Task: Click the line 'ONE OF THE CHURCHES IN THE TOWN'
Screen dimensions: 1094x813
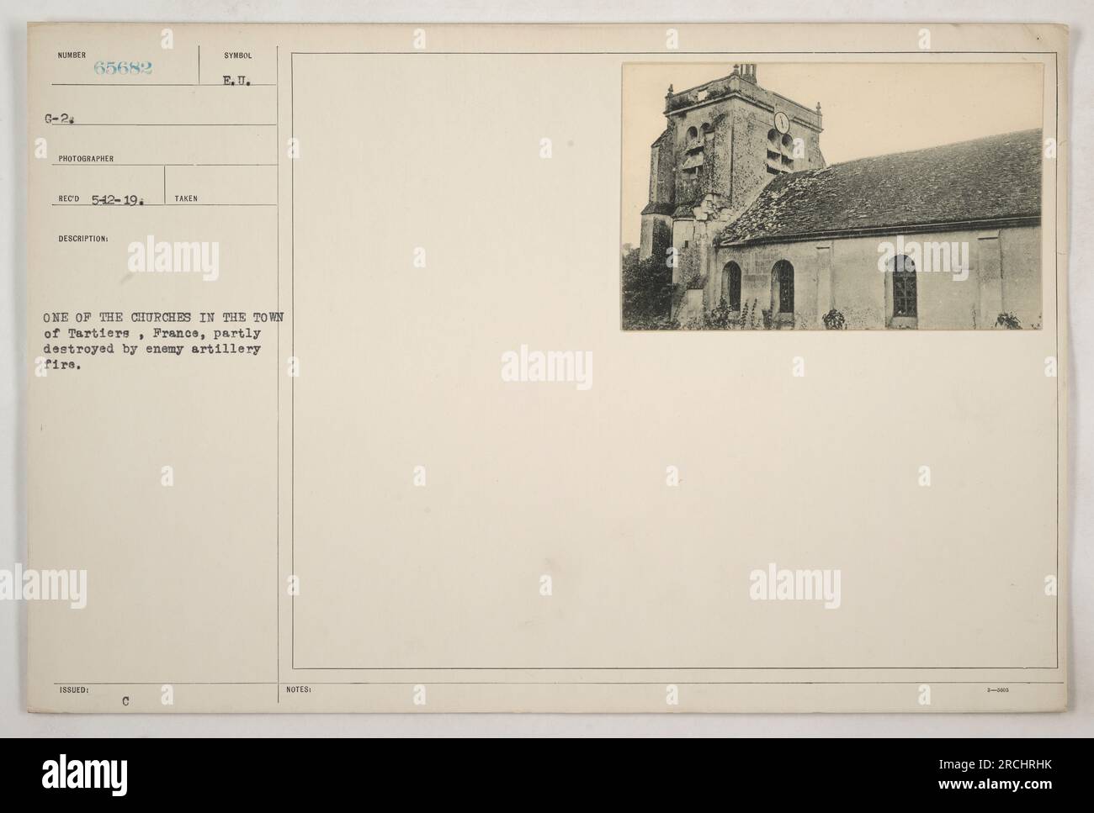Action: (163, 317)
